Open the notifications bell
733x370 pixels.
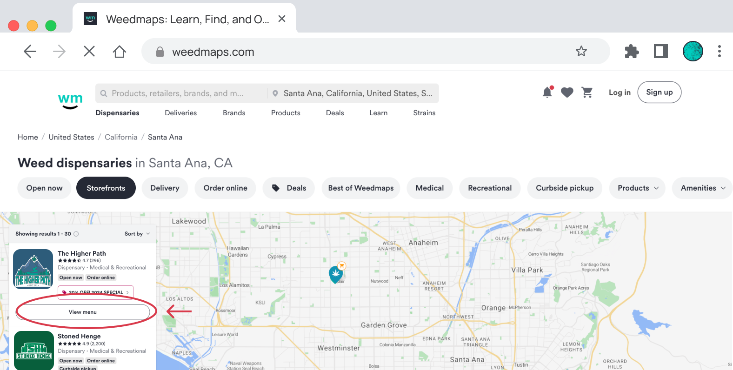tap(547, 92)
